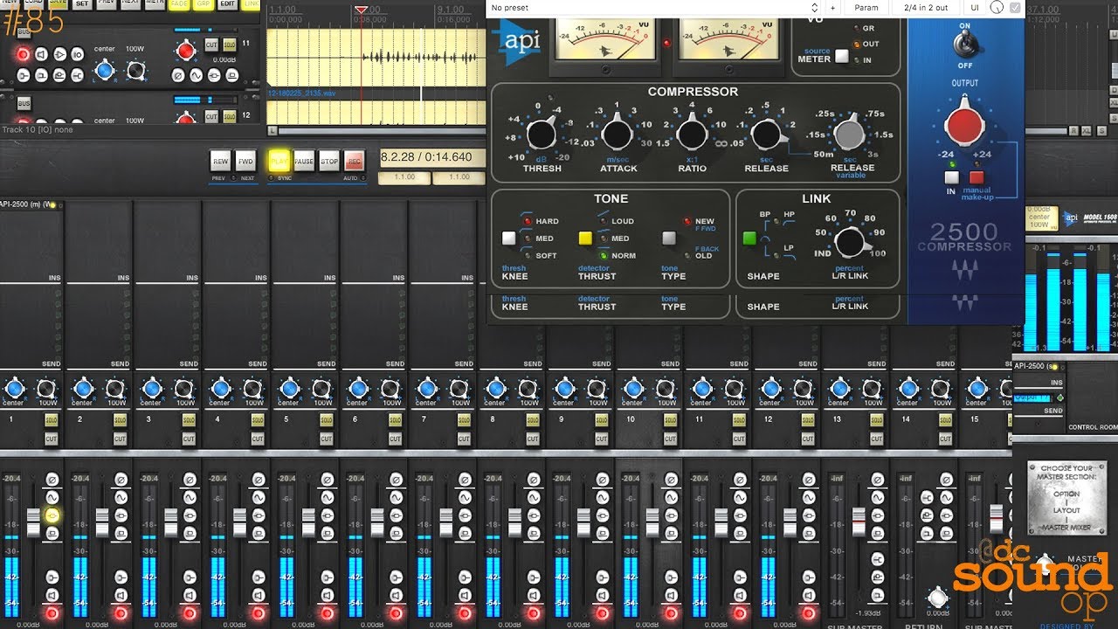Flip the API 2500 ON/OFF switch

point(965,45)
